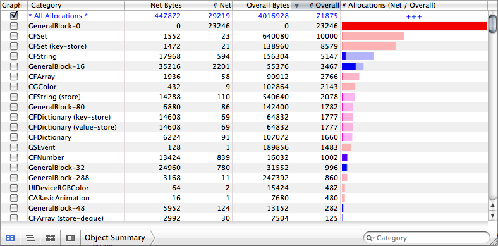Click # Overall value 5147 for CFString
The height and width of the screenshot is (246, 498).
329,56
